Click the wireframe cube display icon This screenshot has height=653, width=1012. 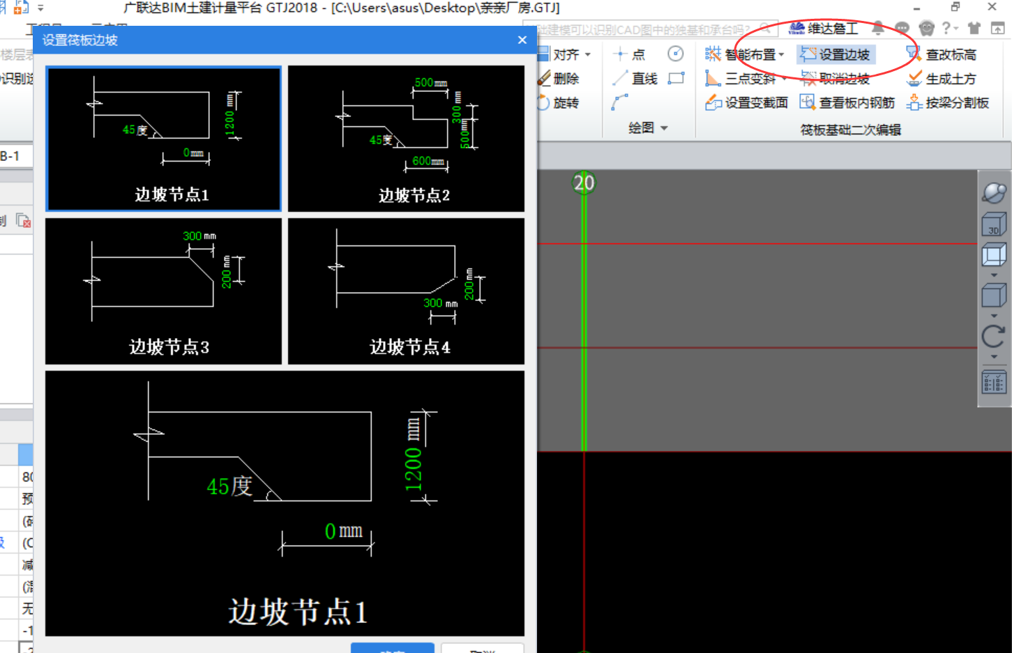pos(994,255)
